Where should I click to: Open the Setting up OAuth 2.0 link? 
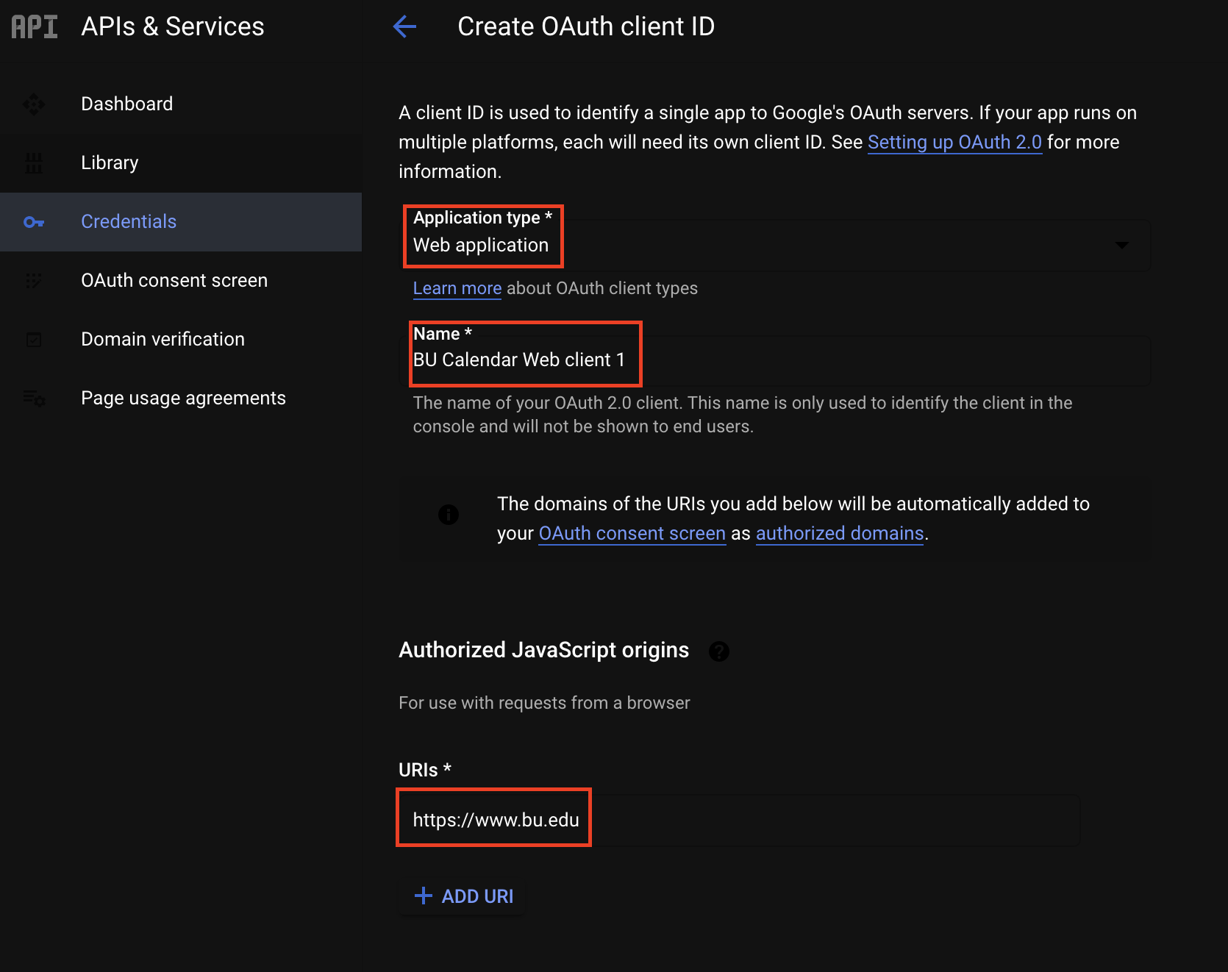954,143
